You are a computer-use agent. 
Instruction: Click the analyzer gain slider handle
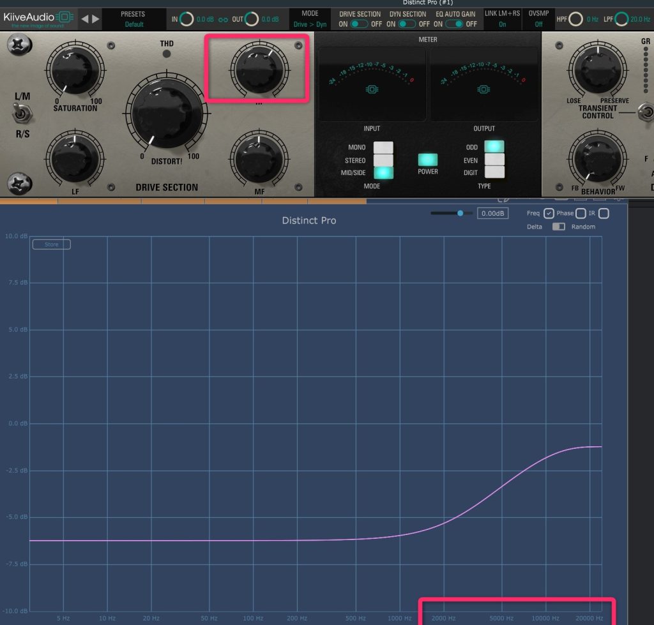click(x=460, y=213)
